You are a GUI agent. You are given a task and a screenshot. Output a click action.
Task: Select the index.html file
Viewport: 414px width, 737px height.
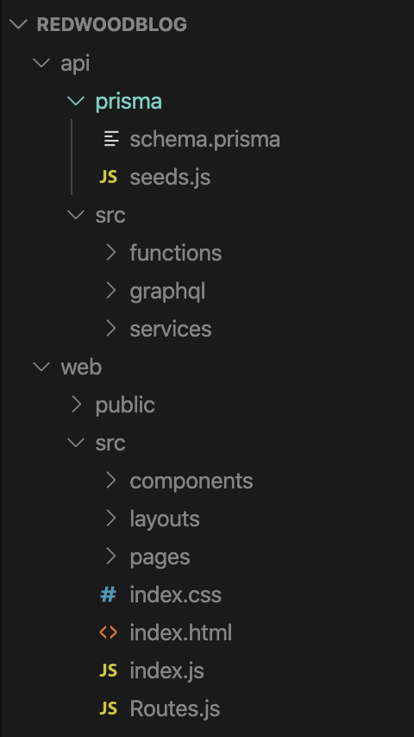coord(181,633)
